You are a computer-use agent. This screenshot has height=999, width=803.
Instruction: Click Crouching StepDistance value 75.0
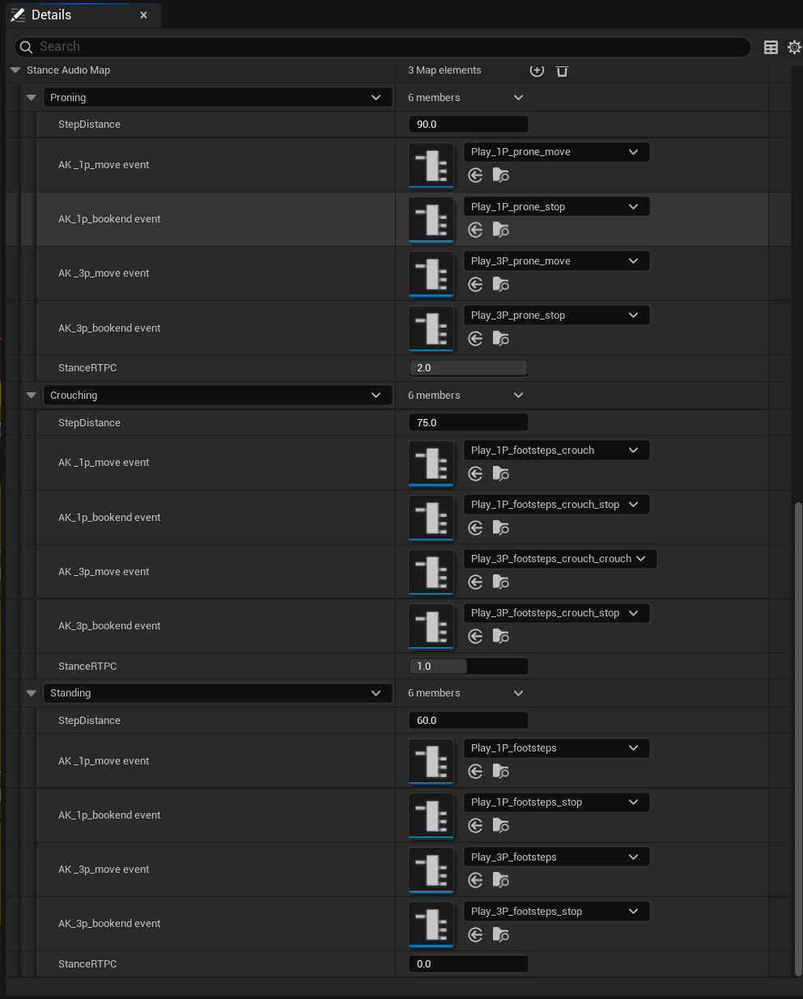(x=469, y=423)
